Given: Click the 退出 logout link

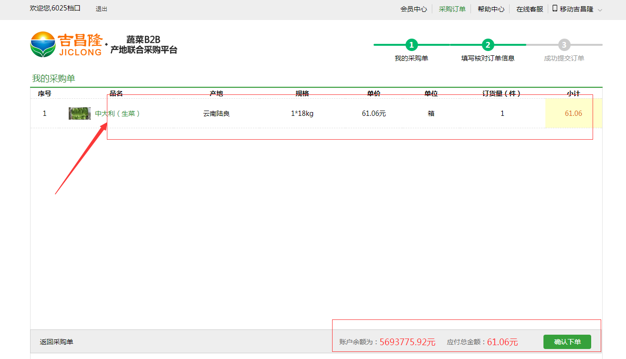Looking at the screenshot, I should pyautogui.click(x=102, y=9).
